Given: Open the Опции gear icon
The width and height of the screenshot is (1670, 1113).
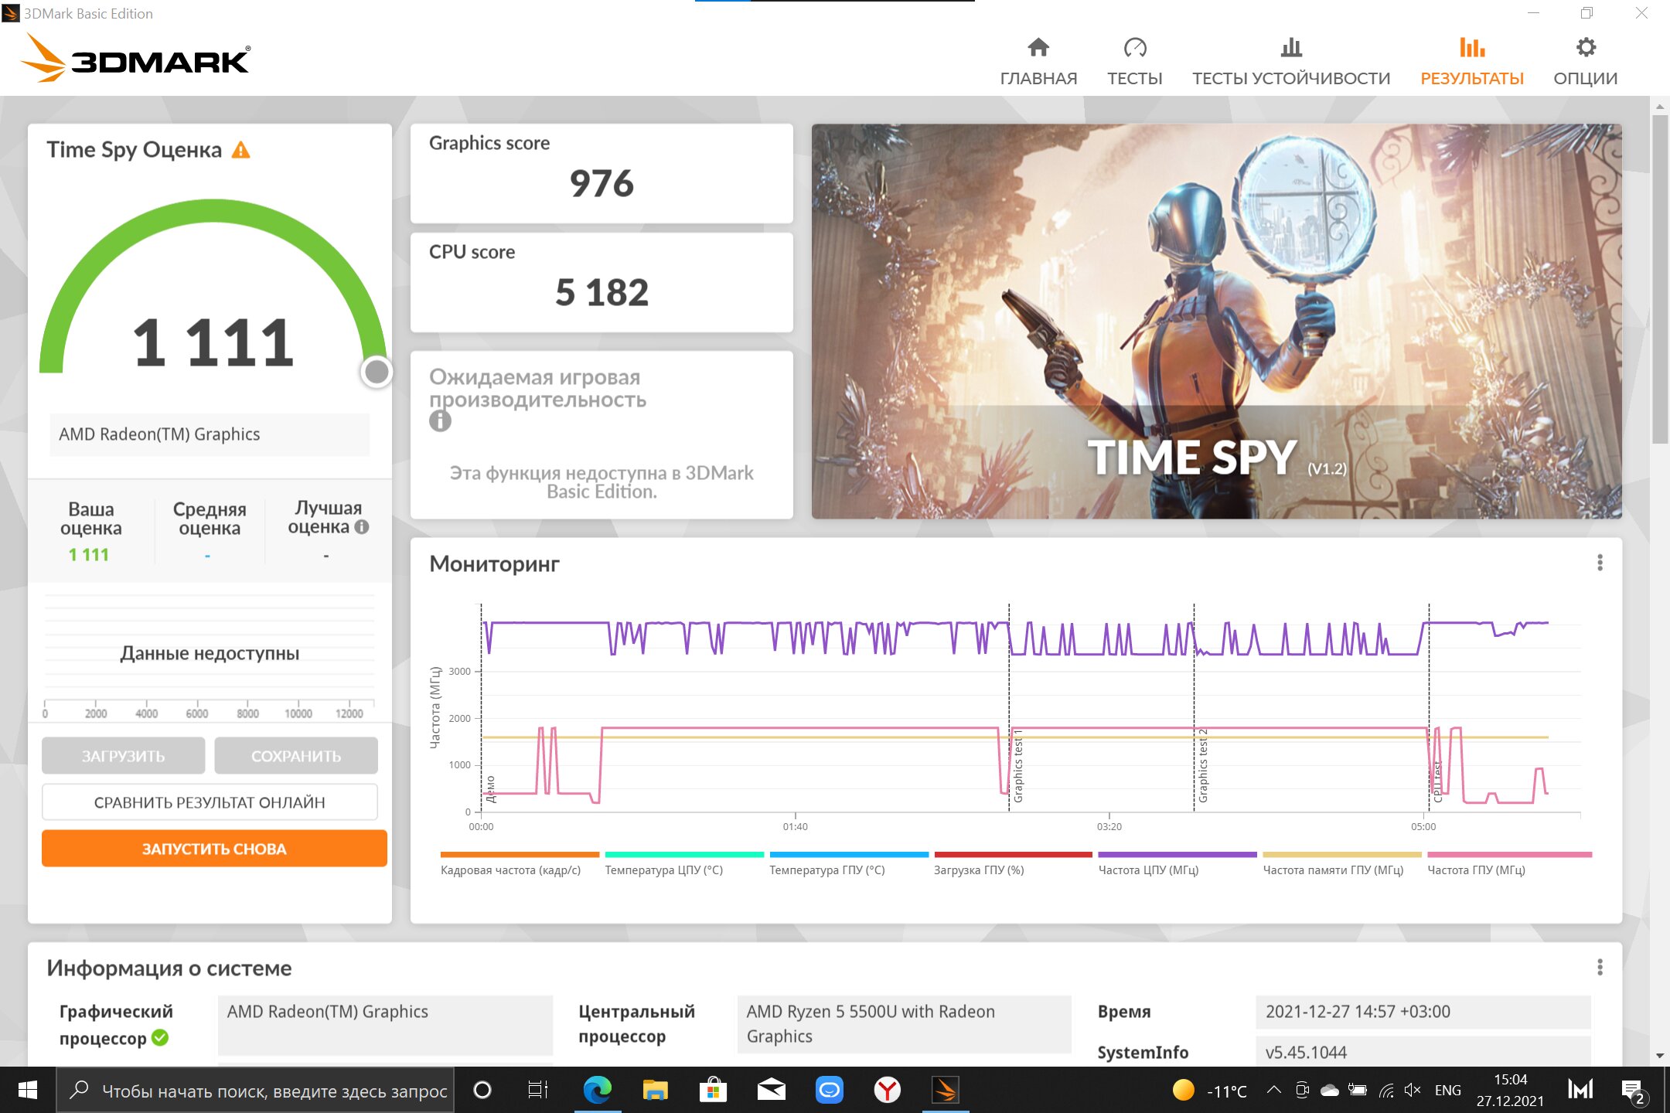Looking at the screenshot, I should coord(1585,48).
